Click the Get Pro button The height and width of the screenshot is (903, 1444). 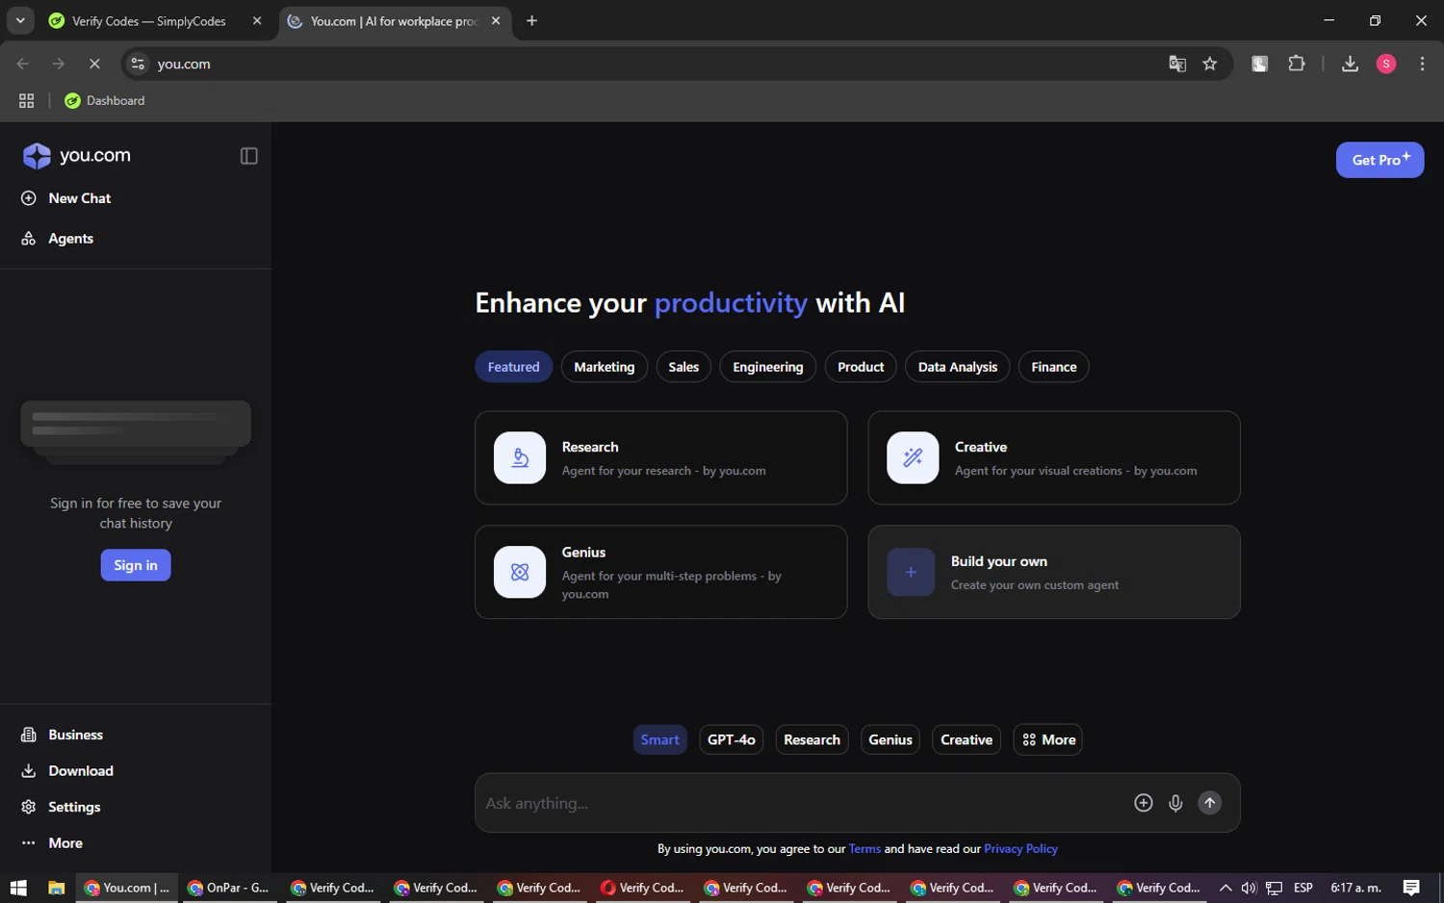[1380, 160]
